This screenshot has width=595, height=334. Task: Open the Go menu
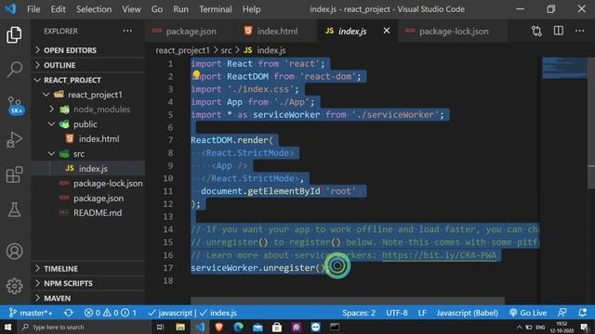[157, 9]
